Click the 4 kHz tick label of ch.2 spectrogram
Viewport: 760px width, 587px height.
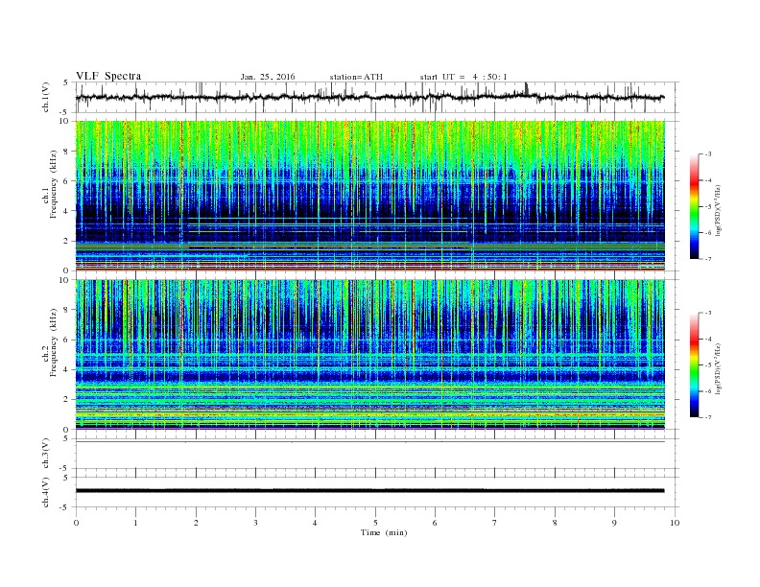66,369
